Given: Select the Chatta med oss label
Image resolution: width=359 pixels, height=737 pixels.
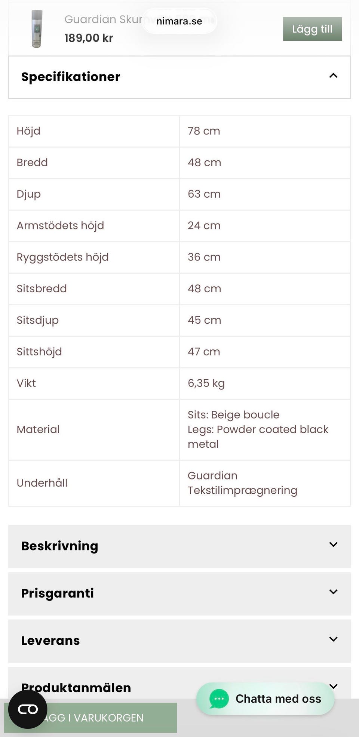Looking at the screenshot, I should pyautogui.click(x=278, y=699).
